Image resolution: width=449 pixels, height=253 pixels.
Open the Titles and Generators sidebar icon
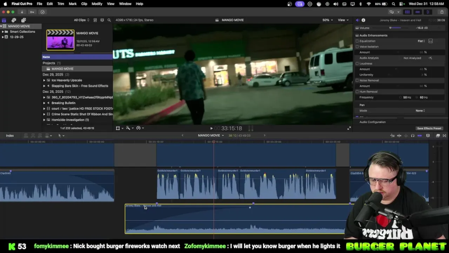24,20
